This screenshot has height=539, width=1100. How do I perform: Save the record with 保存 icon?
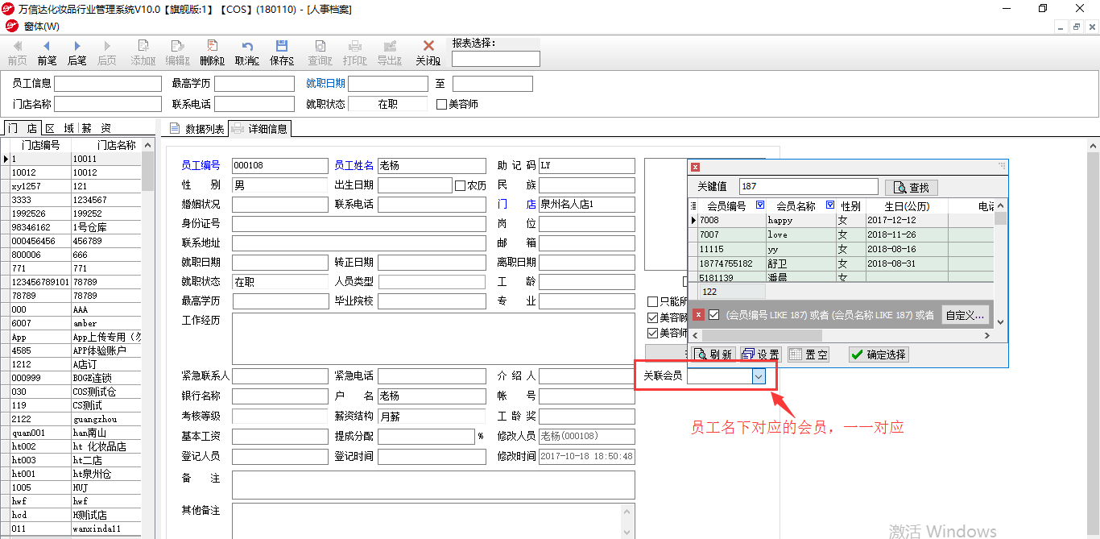(281, 52)
